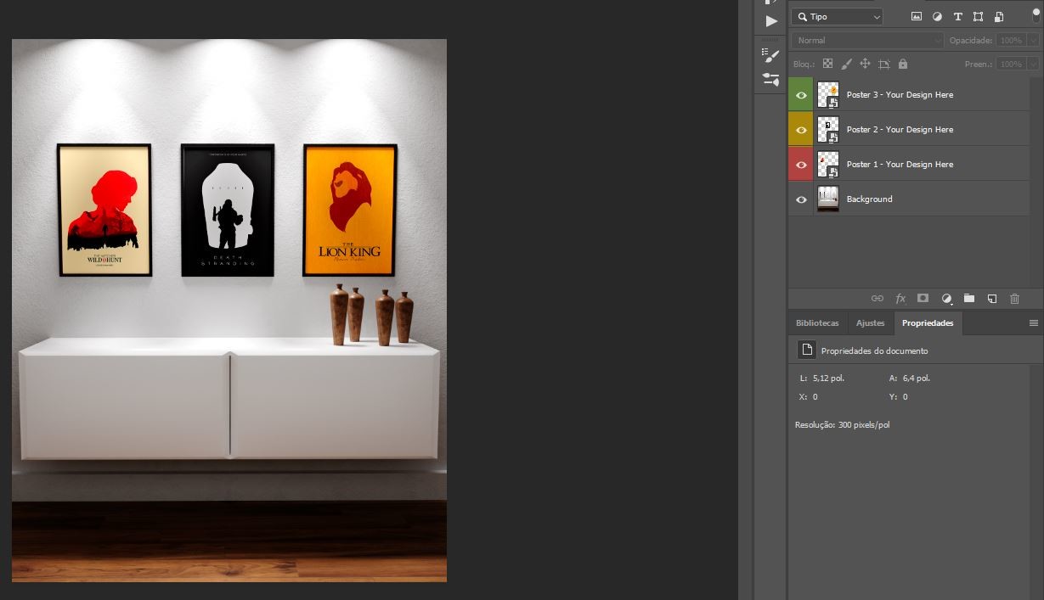Open the new adjustment layer menu
This screenshot has height=600, width=1044.
(x=946, y=298)
